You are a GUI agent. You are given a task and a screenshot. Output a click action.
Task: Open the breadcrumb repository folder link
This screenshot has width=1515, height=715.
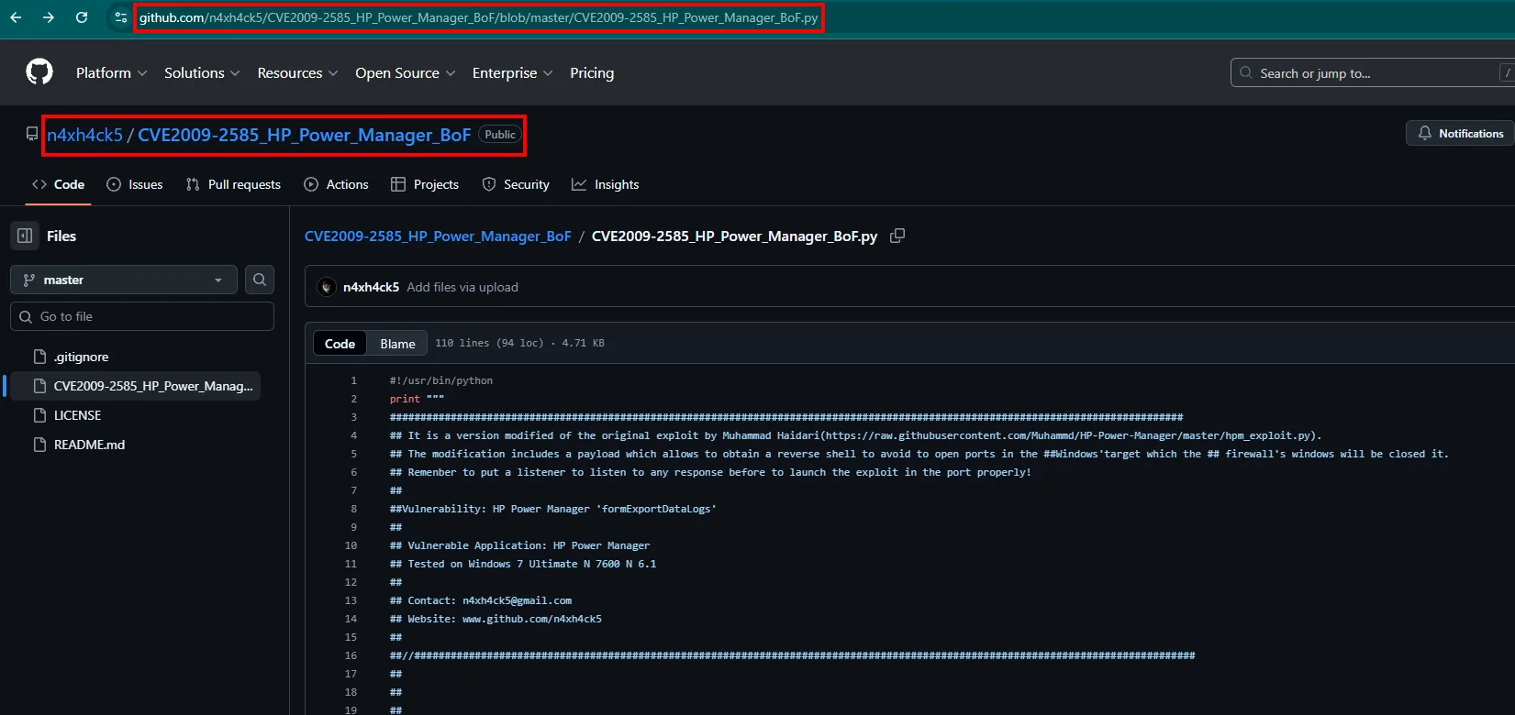point(438,236)
